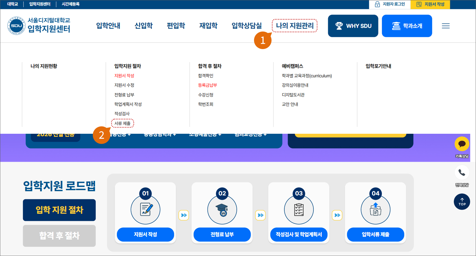The image size is (476, 256).
Task: Open the 학과소개 button
Action: click(x=407, y=26)
